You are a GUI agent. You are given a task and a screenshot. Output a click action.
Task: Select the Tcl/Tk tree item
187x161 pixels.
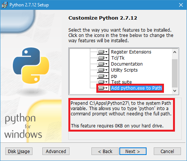[118, 58]
